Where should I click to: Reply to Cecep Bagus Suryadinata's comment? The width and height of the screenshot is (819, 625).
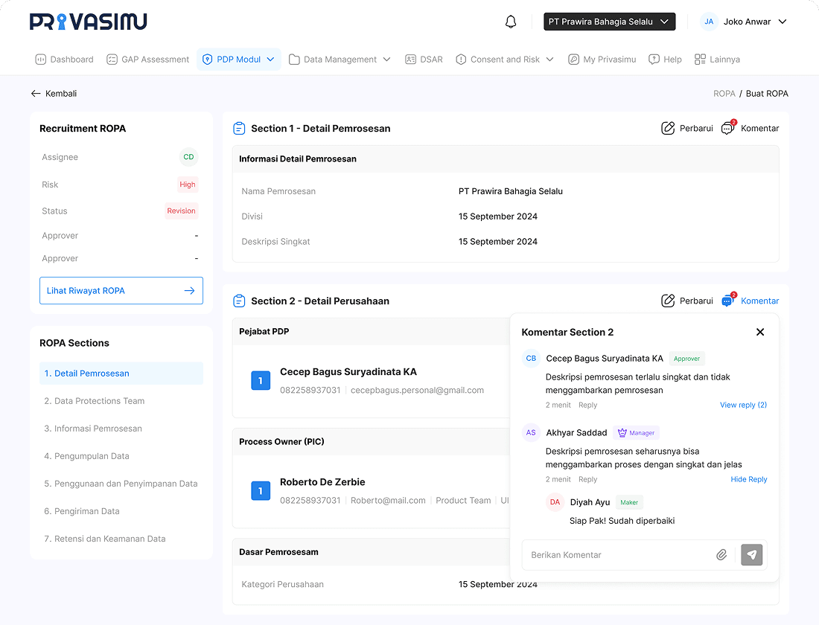click(x=587, y=405)
